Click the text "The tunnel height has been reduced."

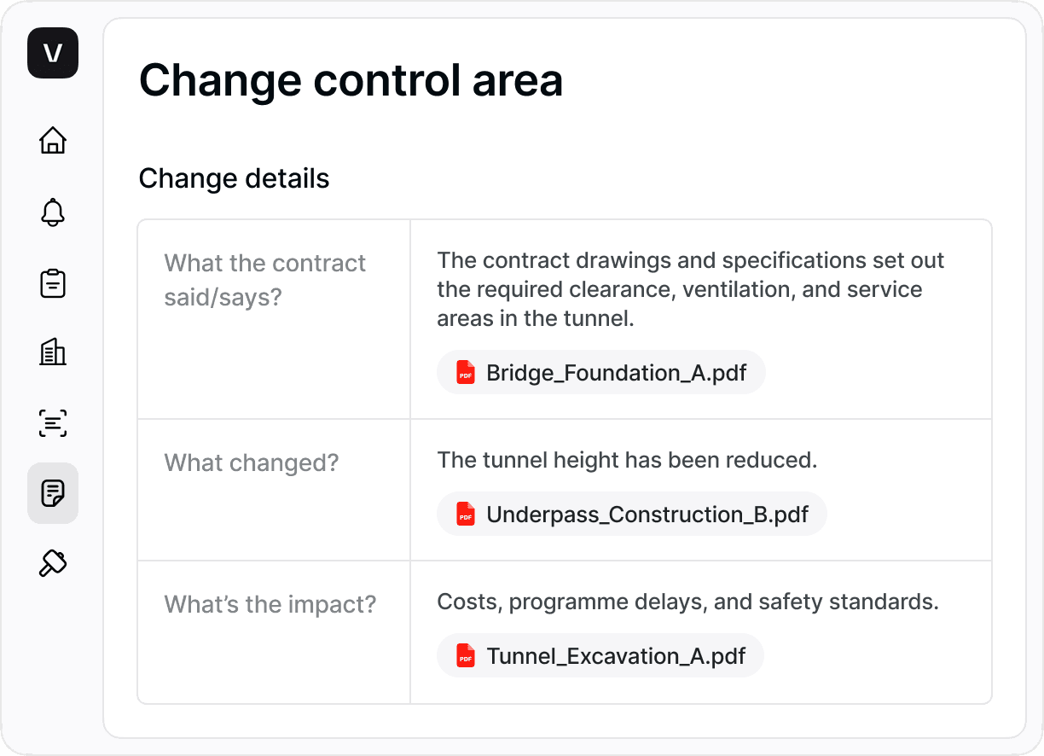click(627, 460)
